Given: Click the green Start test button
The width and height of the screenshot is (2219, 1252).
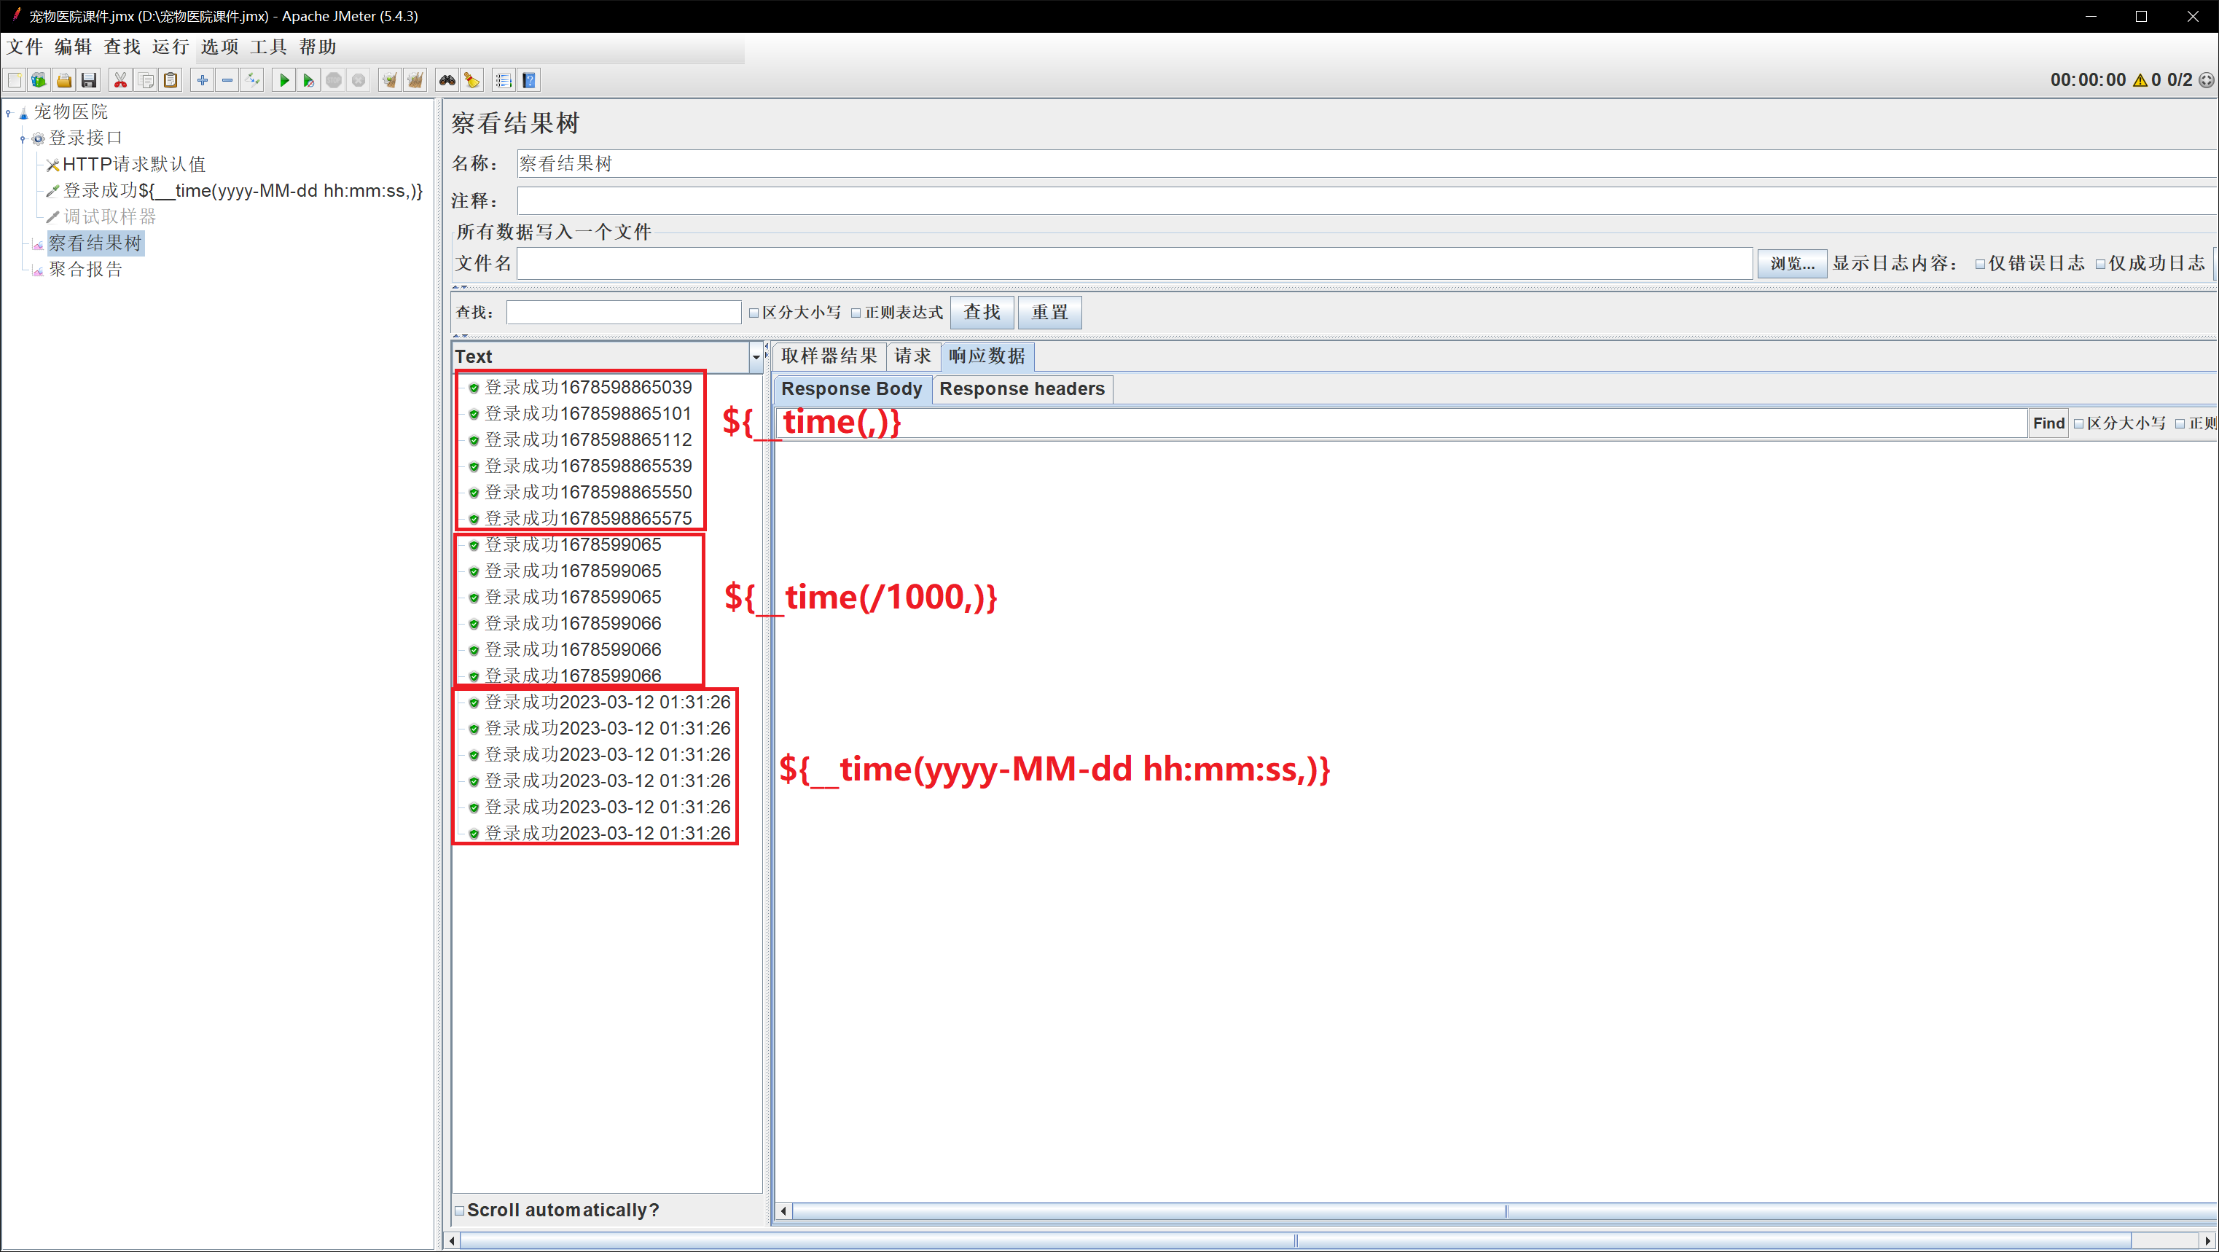Looking at the screenshot, I should pos(283,80).
